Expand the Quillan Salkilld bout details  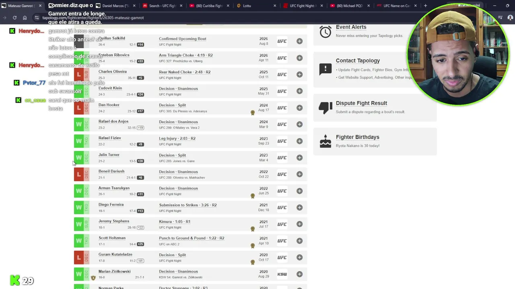299,41
